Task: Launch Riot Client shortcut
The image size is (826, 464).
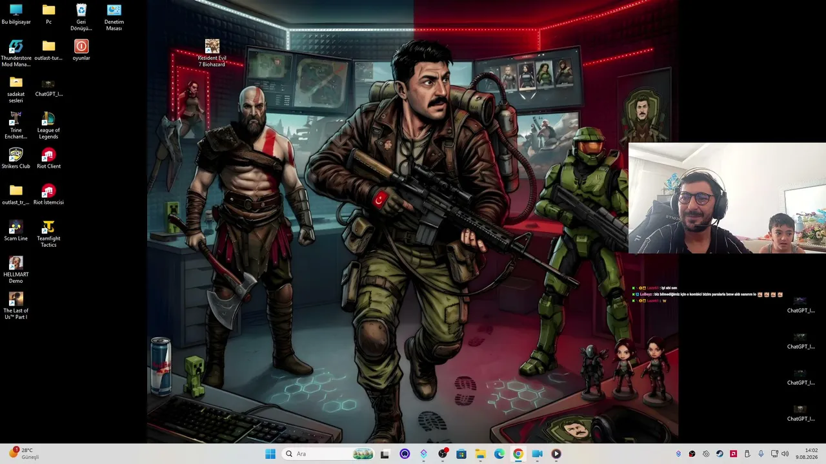Action: tap(48, 159)
